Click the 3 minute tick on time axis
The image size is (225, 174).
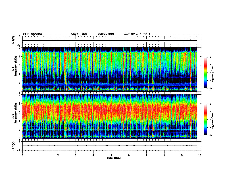[76, 155]
